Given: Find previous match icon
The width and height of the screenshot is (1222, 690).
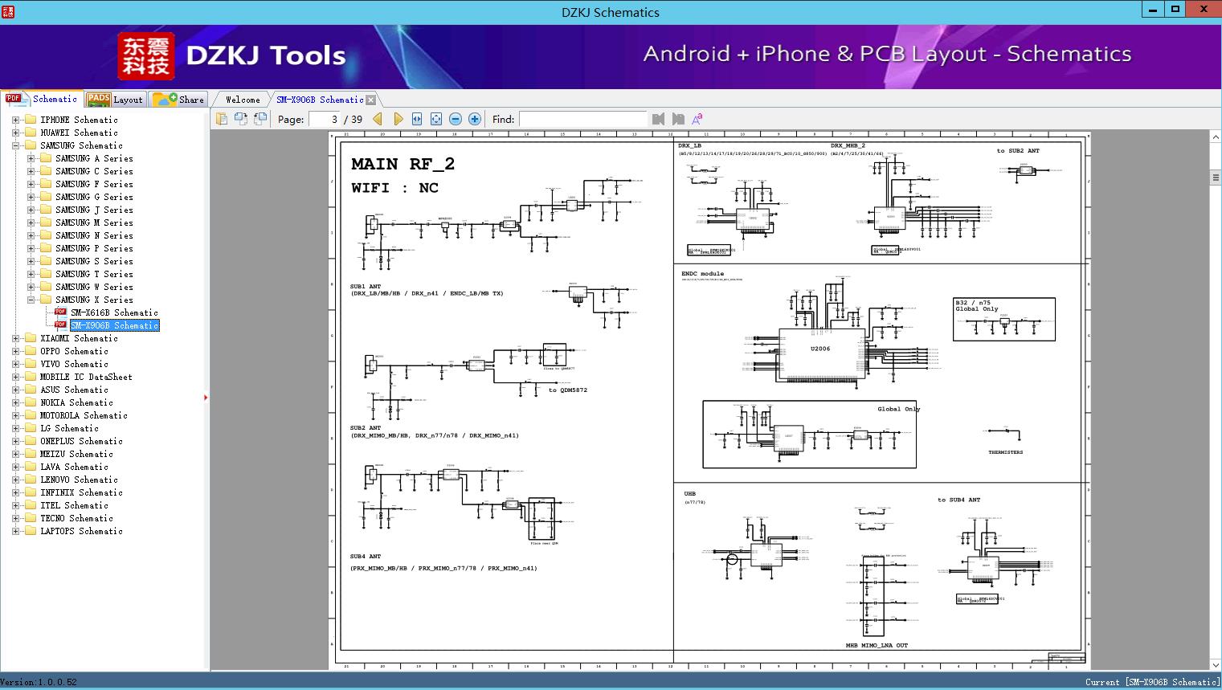Looking at the screenshot, I should [x=659, y=119].
